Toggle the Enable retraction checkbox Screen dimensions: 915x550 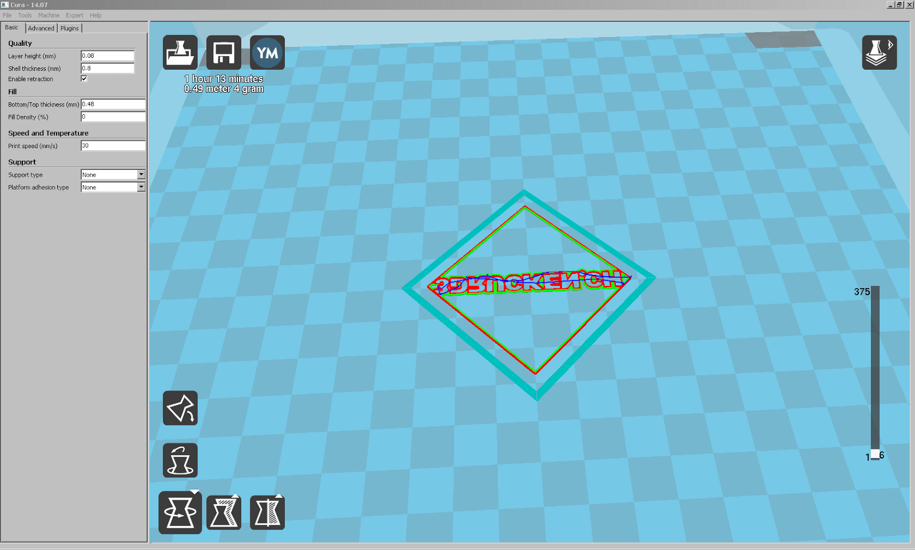(84, 79)
